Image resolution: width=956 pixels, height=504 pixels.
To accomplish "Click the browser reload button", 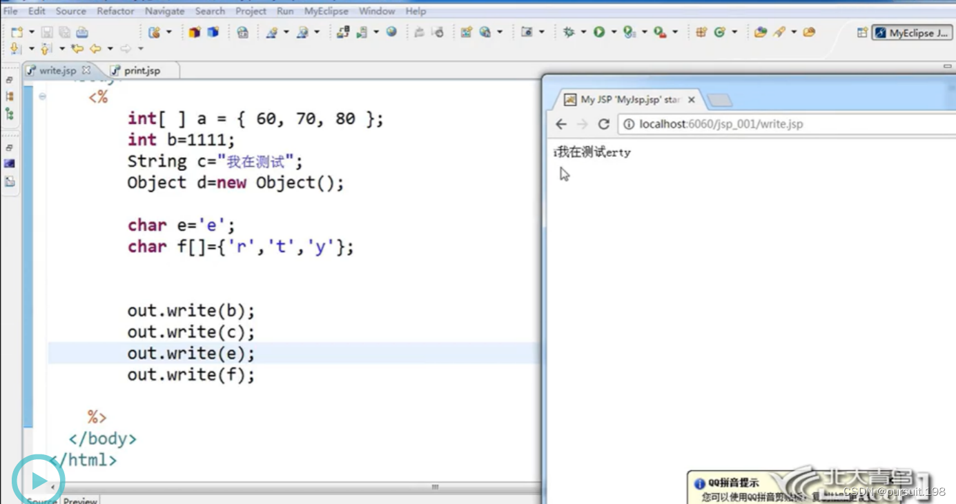I will point(603,124).
